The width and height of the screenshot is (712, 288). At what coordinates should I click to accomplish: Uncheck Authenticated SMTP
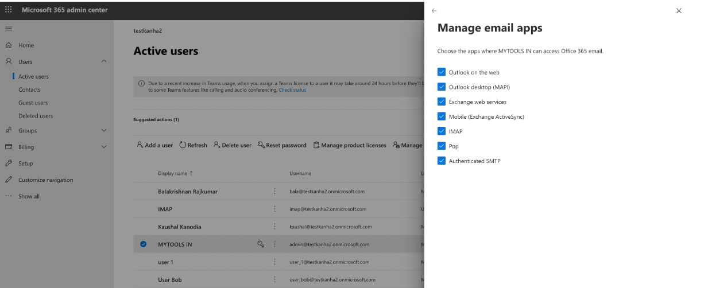(x=441, y=161)
